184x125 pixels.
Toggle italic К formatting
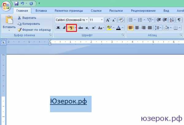(64, 28)
